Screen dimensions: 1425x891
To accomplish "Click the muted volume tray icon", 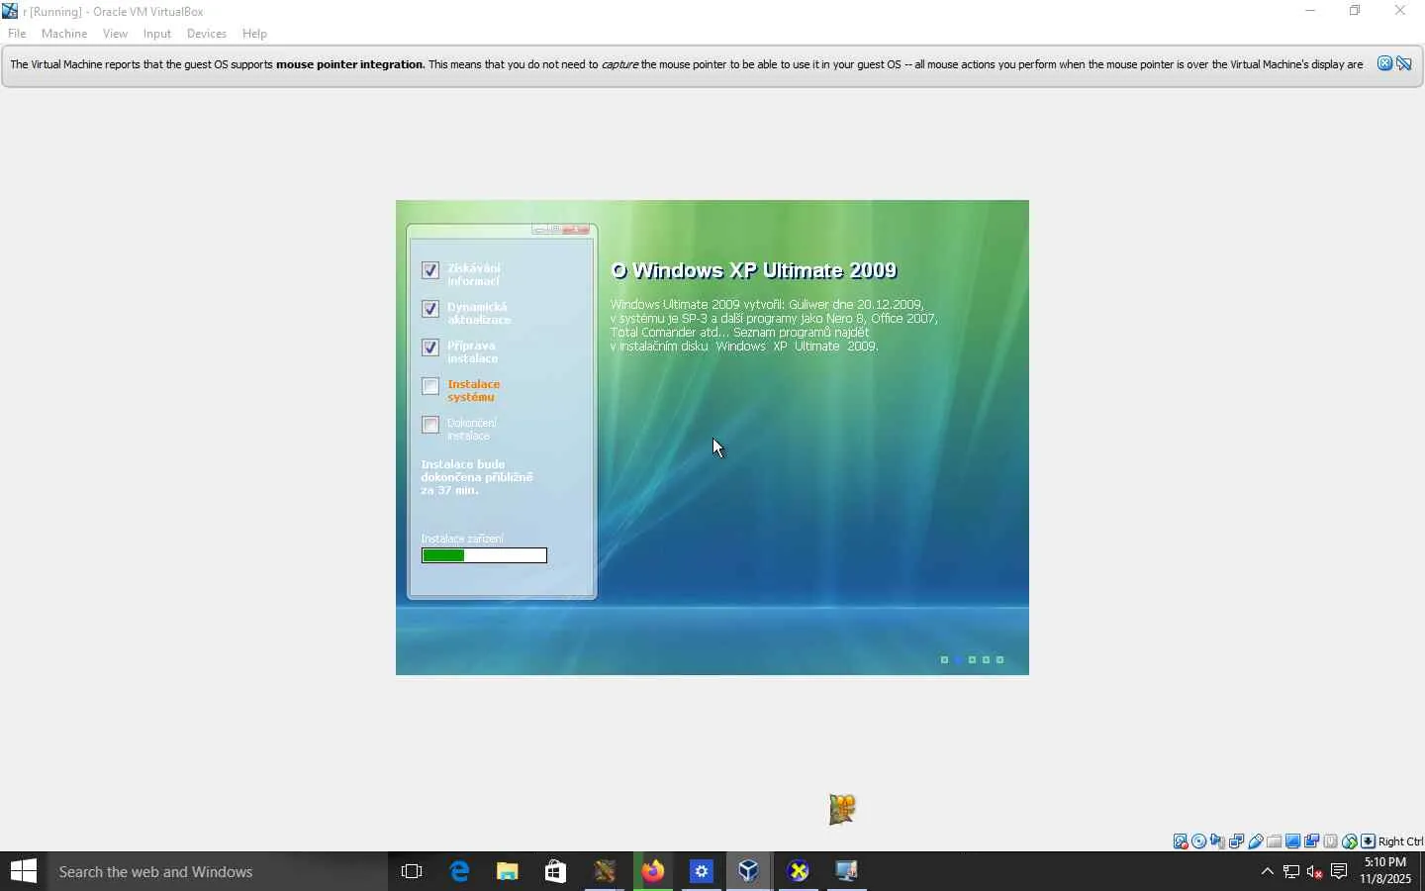I will tap(1315, 871).
